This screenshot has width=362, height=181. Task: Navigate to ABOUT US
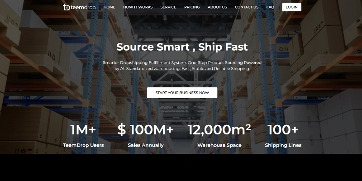217,7
